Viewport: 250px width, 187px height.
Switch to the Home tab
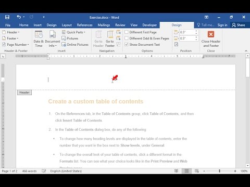pyautogui.click(x=24, y=25)
